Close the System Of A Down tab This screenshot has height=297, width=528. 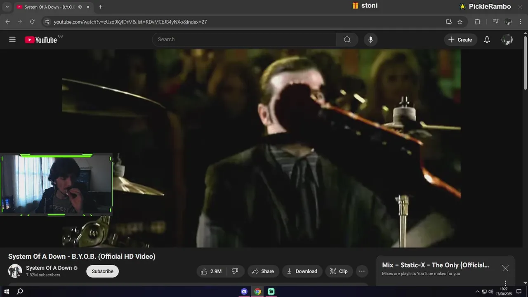(88, 7)
